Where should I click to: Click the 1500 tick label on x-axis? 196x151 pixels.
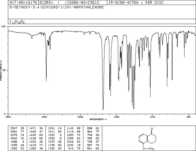117,117
